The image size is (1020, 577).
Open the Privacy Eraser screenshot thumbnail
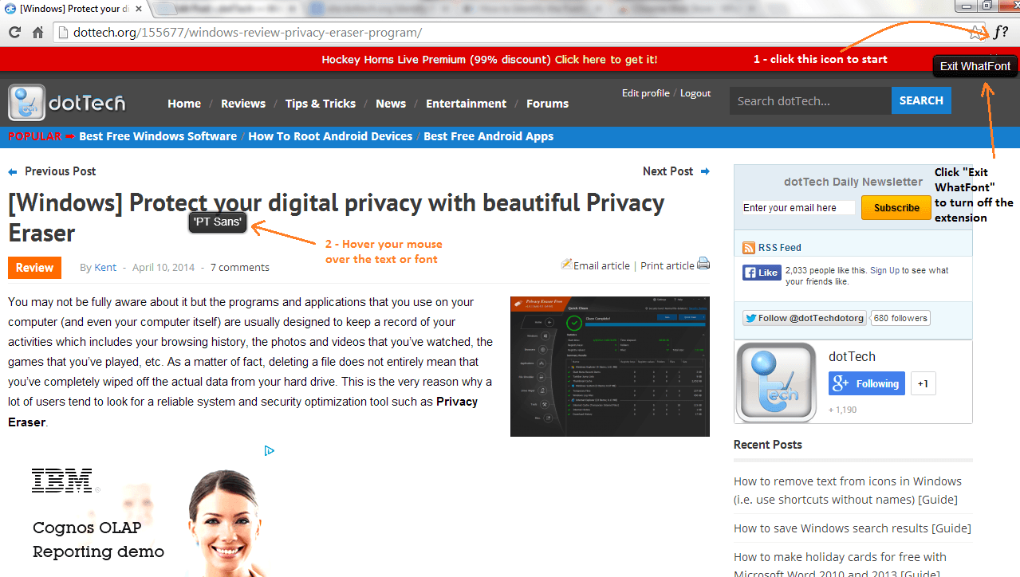[610, 367]
